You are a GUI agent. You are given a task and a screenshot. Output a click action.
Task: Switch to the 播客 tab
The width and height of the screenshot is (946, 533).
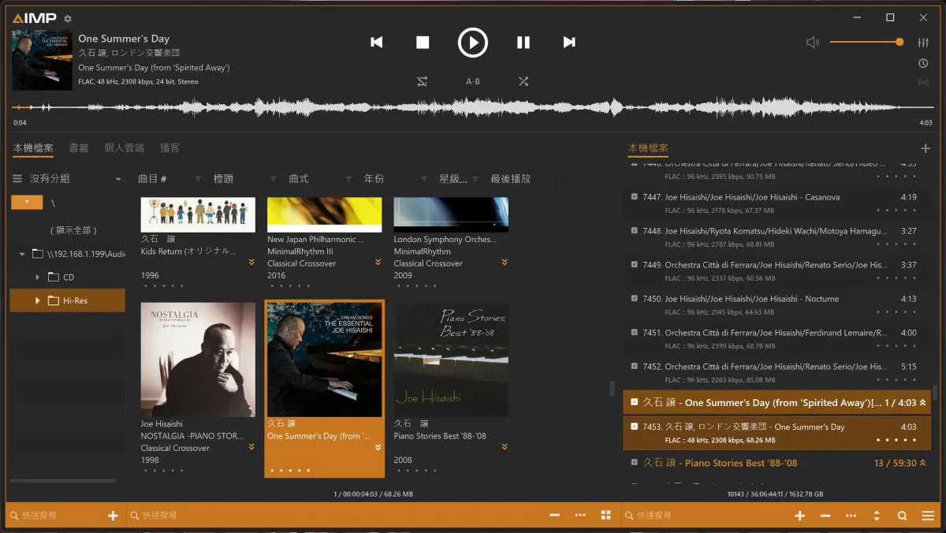pyautogui.click(x=169, y=148)
